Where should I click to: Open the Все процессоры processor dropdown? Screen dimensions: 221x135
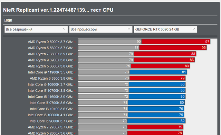101,29
